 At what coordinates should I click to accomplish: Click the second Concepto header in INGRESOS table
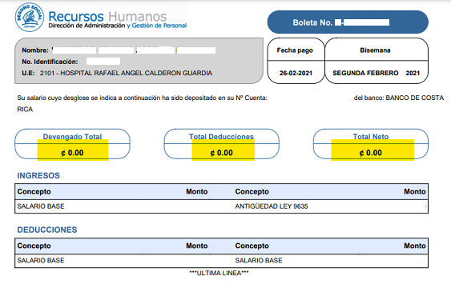click(x=252, y=191)
